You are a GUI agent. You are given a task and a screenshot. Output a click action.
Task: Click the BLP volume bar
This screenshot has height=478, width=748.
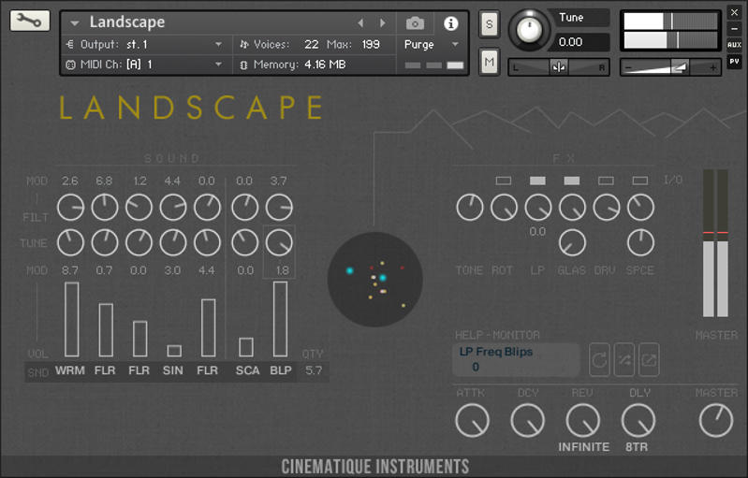280,319
